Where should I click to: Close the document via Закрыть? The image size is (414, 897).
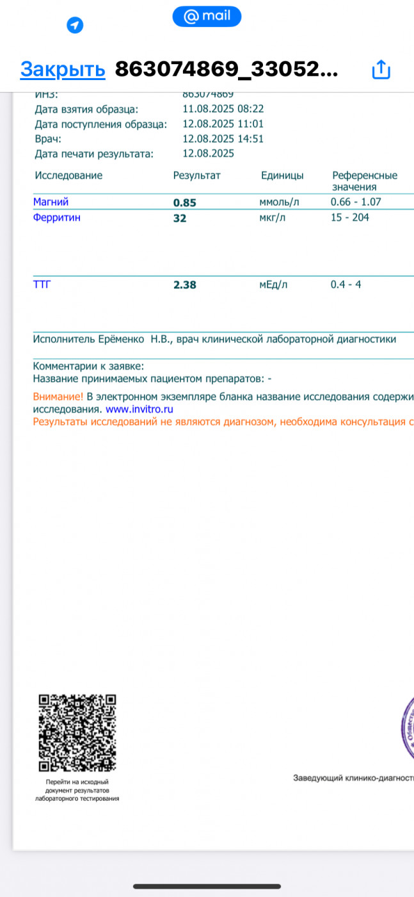(x=63, y=69)
